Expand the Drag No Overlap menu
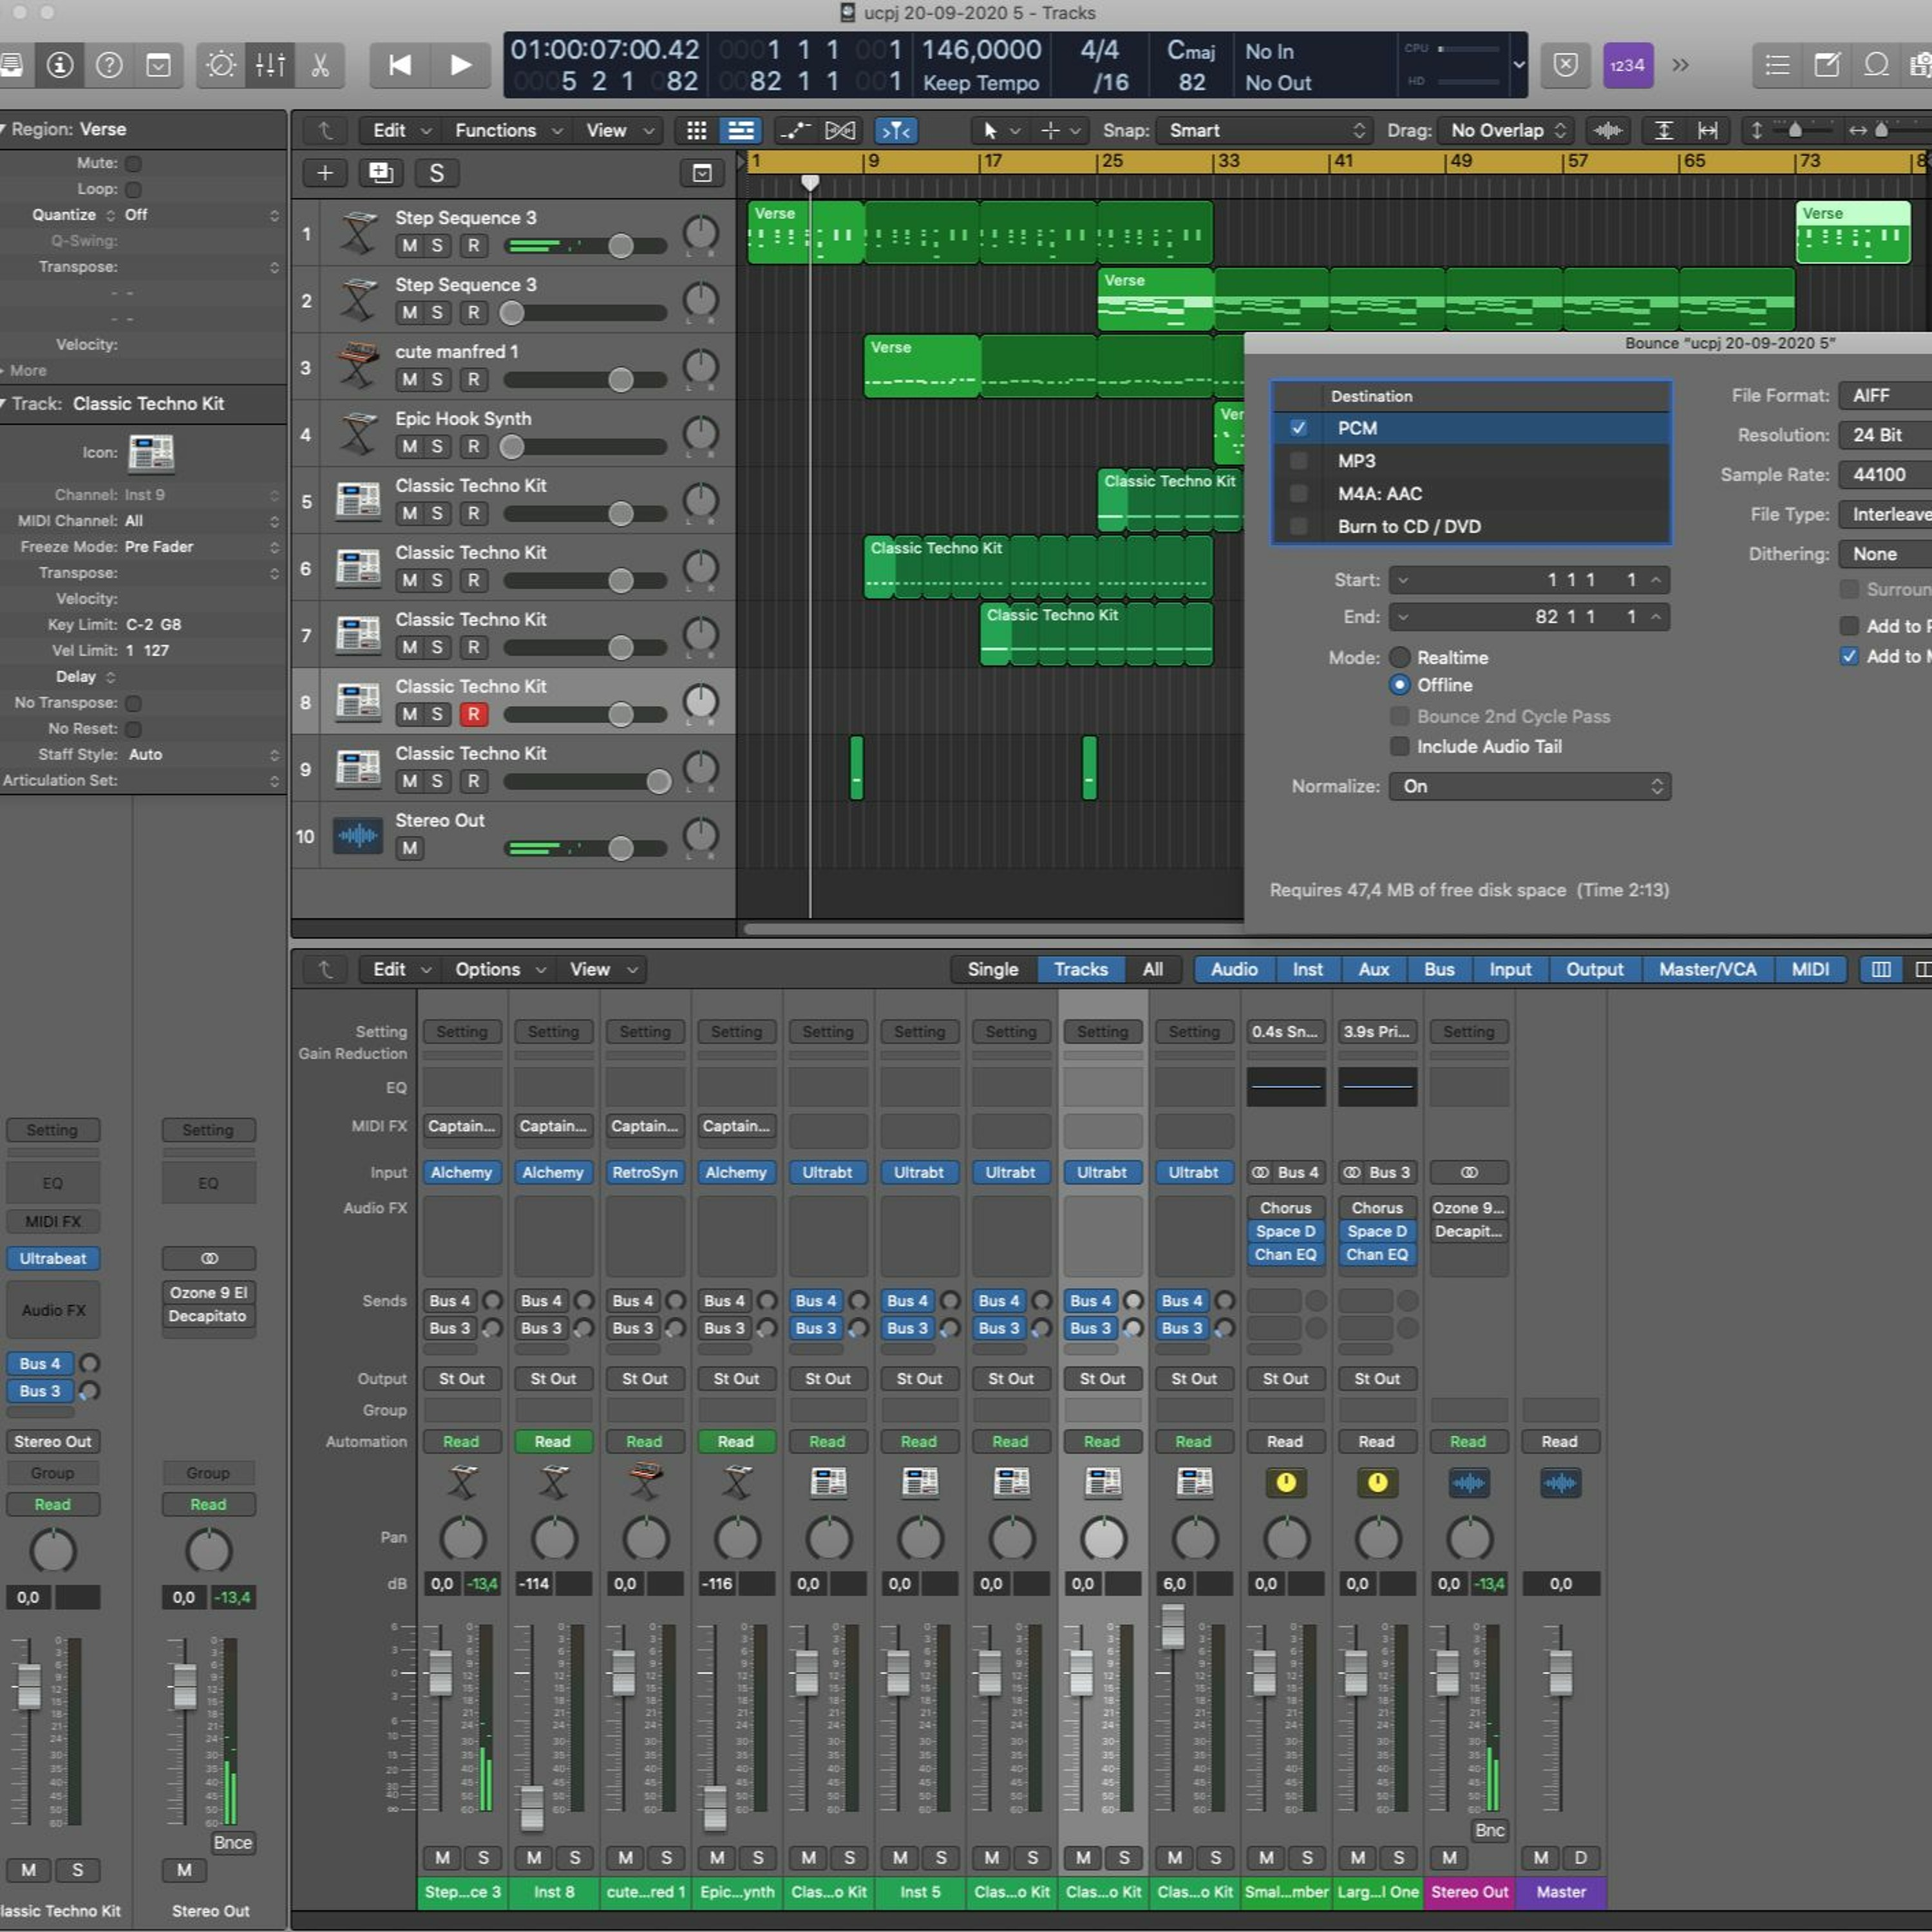 (x=1506, y=131)
